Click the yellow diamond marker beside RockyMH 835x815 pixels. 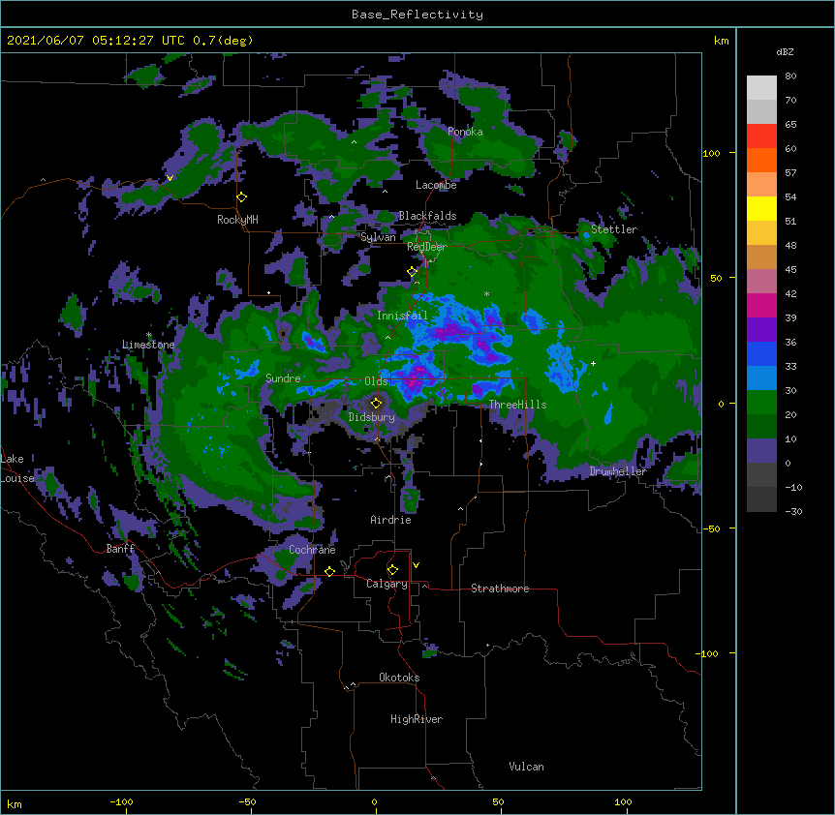click(242, 197)
